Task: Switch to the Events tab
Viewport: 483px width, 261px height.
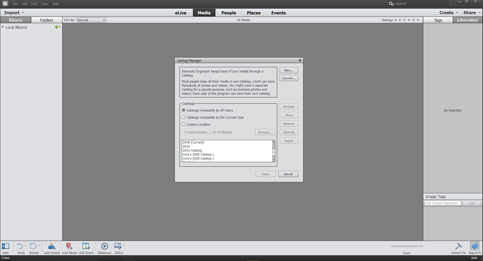Action: [x=278, y=13]
